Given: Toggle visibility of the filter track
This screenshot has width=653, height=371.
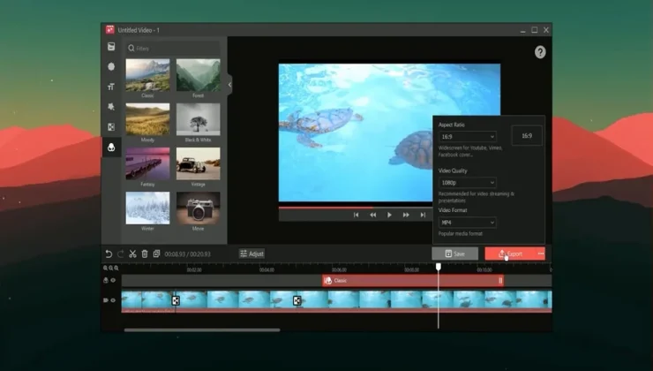Looking at the screenshot, I should click(x=113, y=280).
